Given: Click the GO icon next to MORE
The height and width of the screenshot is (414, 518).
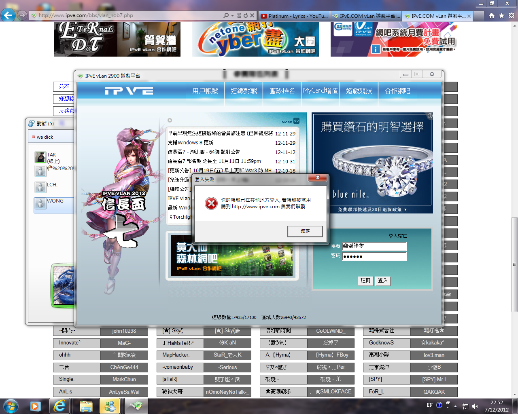Looking at the screenshot, I should [296, 120].
